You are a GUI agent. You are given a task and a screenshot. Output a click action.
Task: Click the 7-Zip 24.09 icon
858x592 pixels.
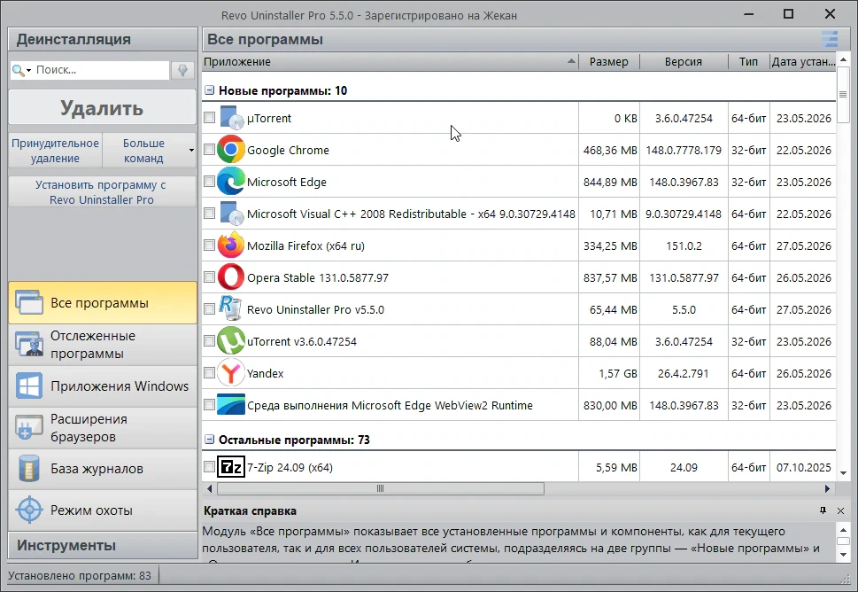coord(231,467)
